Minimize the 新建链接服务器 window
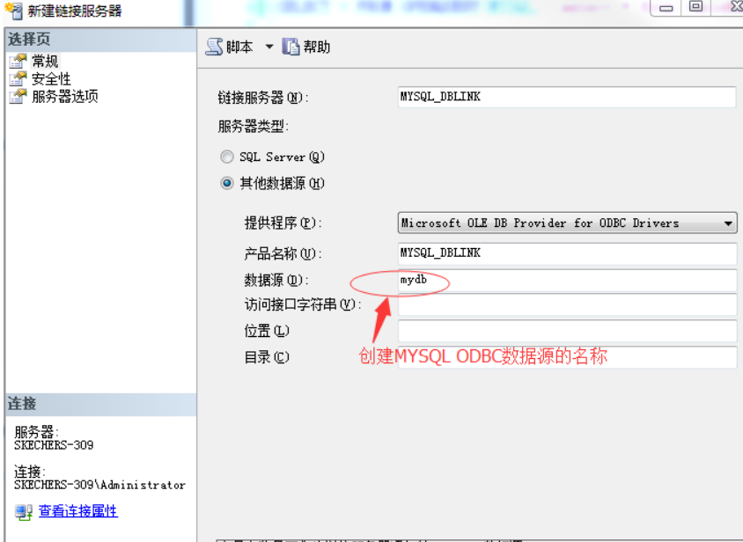743x542 pixels. [x=666, y=7]
